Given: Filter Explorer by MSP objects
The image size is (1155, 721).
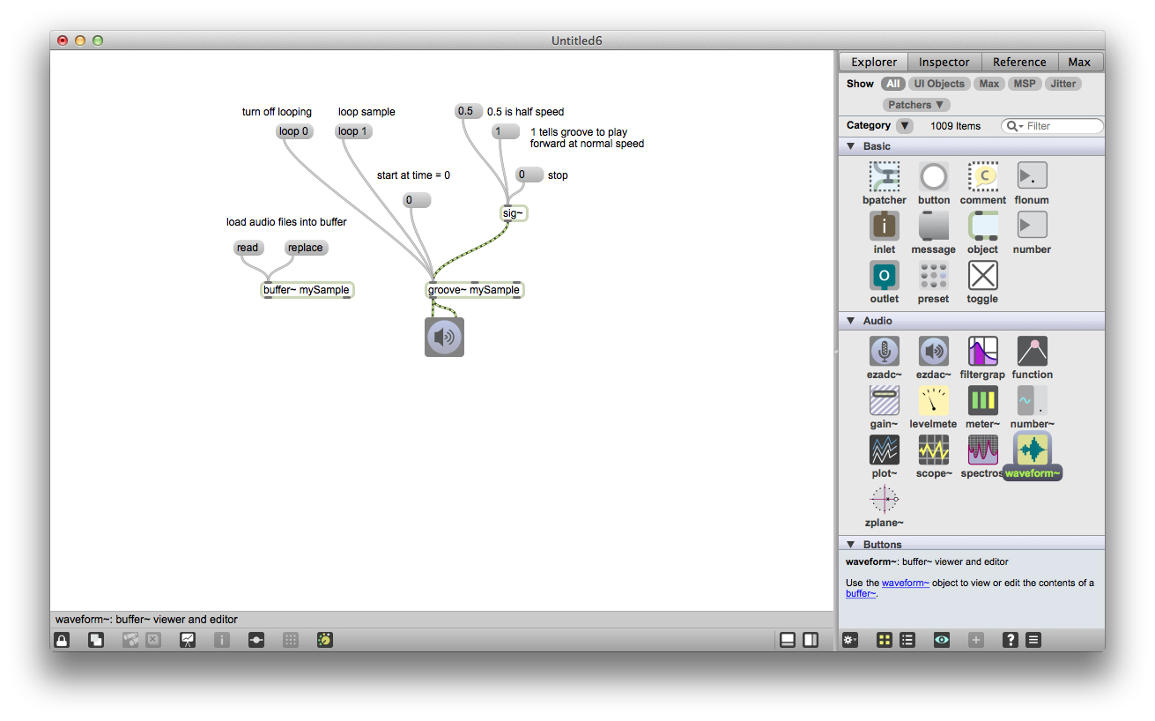Looking at the screenshot, I should (1025, 84).
